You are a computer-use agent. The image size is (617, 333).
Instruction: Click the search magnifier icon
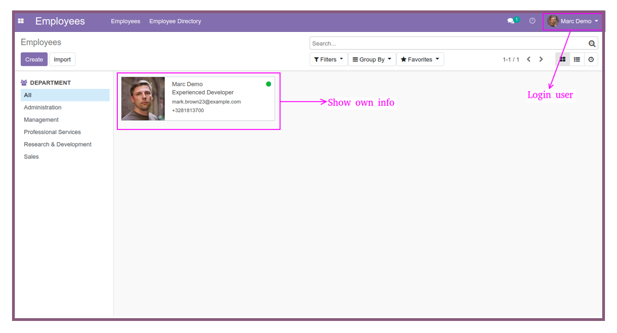(591, 44)
